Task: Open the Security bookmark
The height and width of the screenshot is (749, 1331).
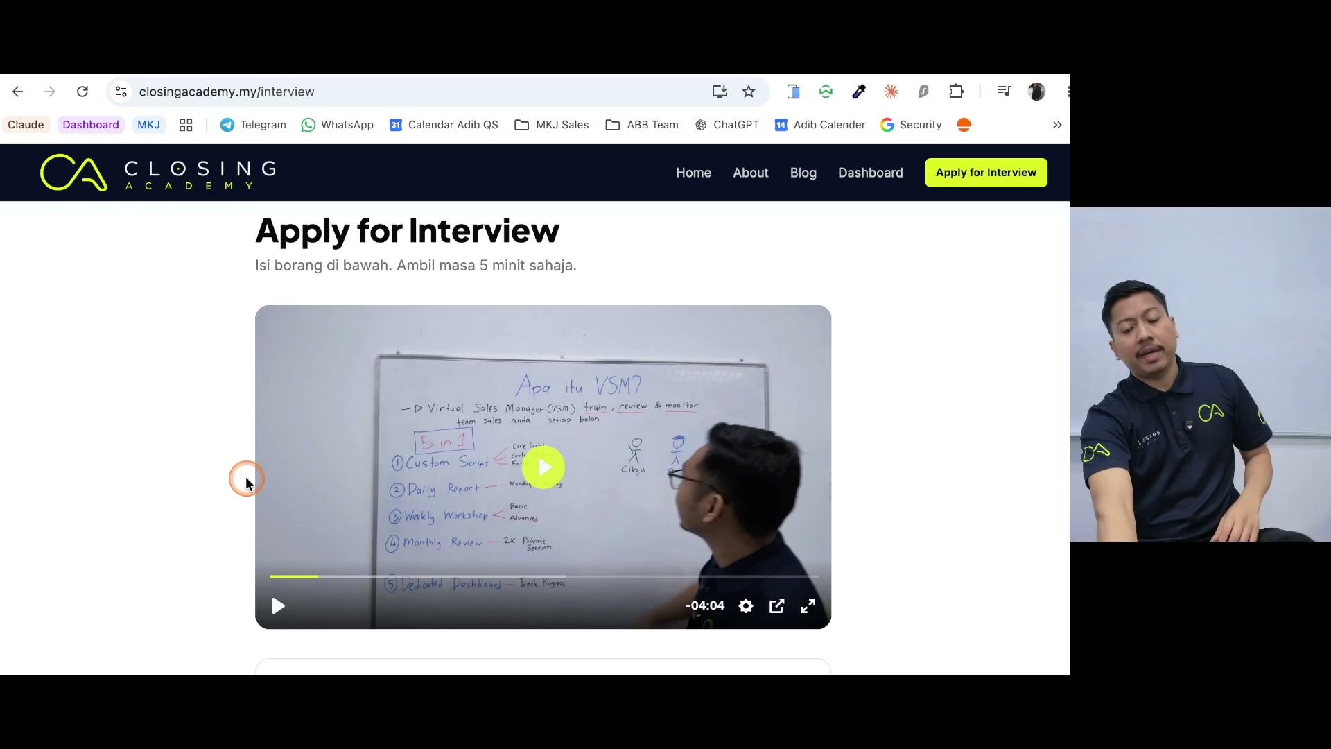Action: coord(911,125)
